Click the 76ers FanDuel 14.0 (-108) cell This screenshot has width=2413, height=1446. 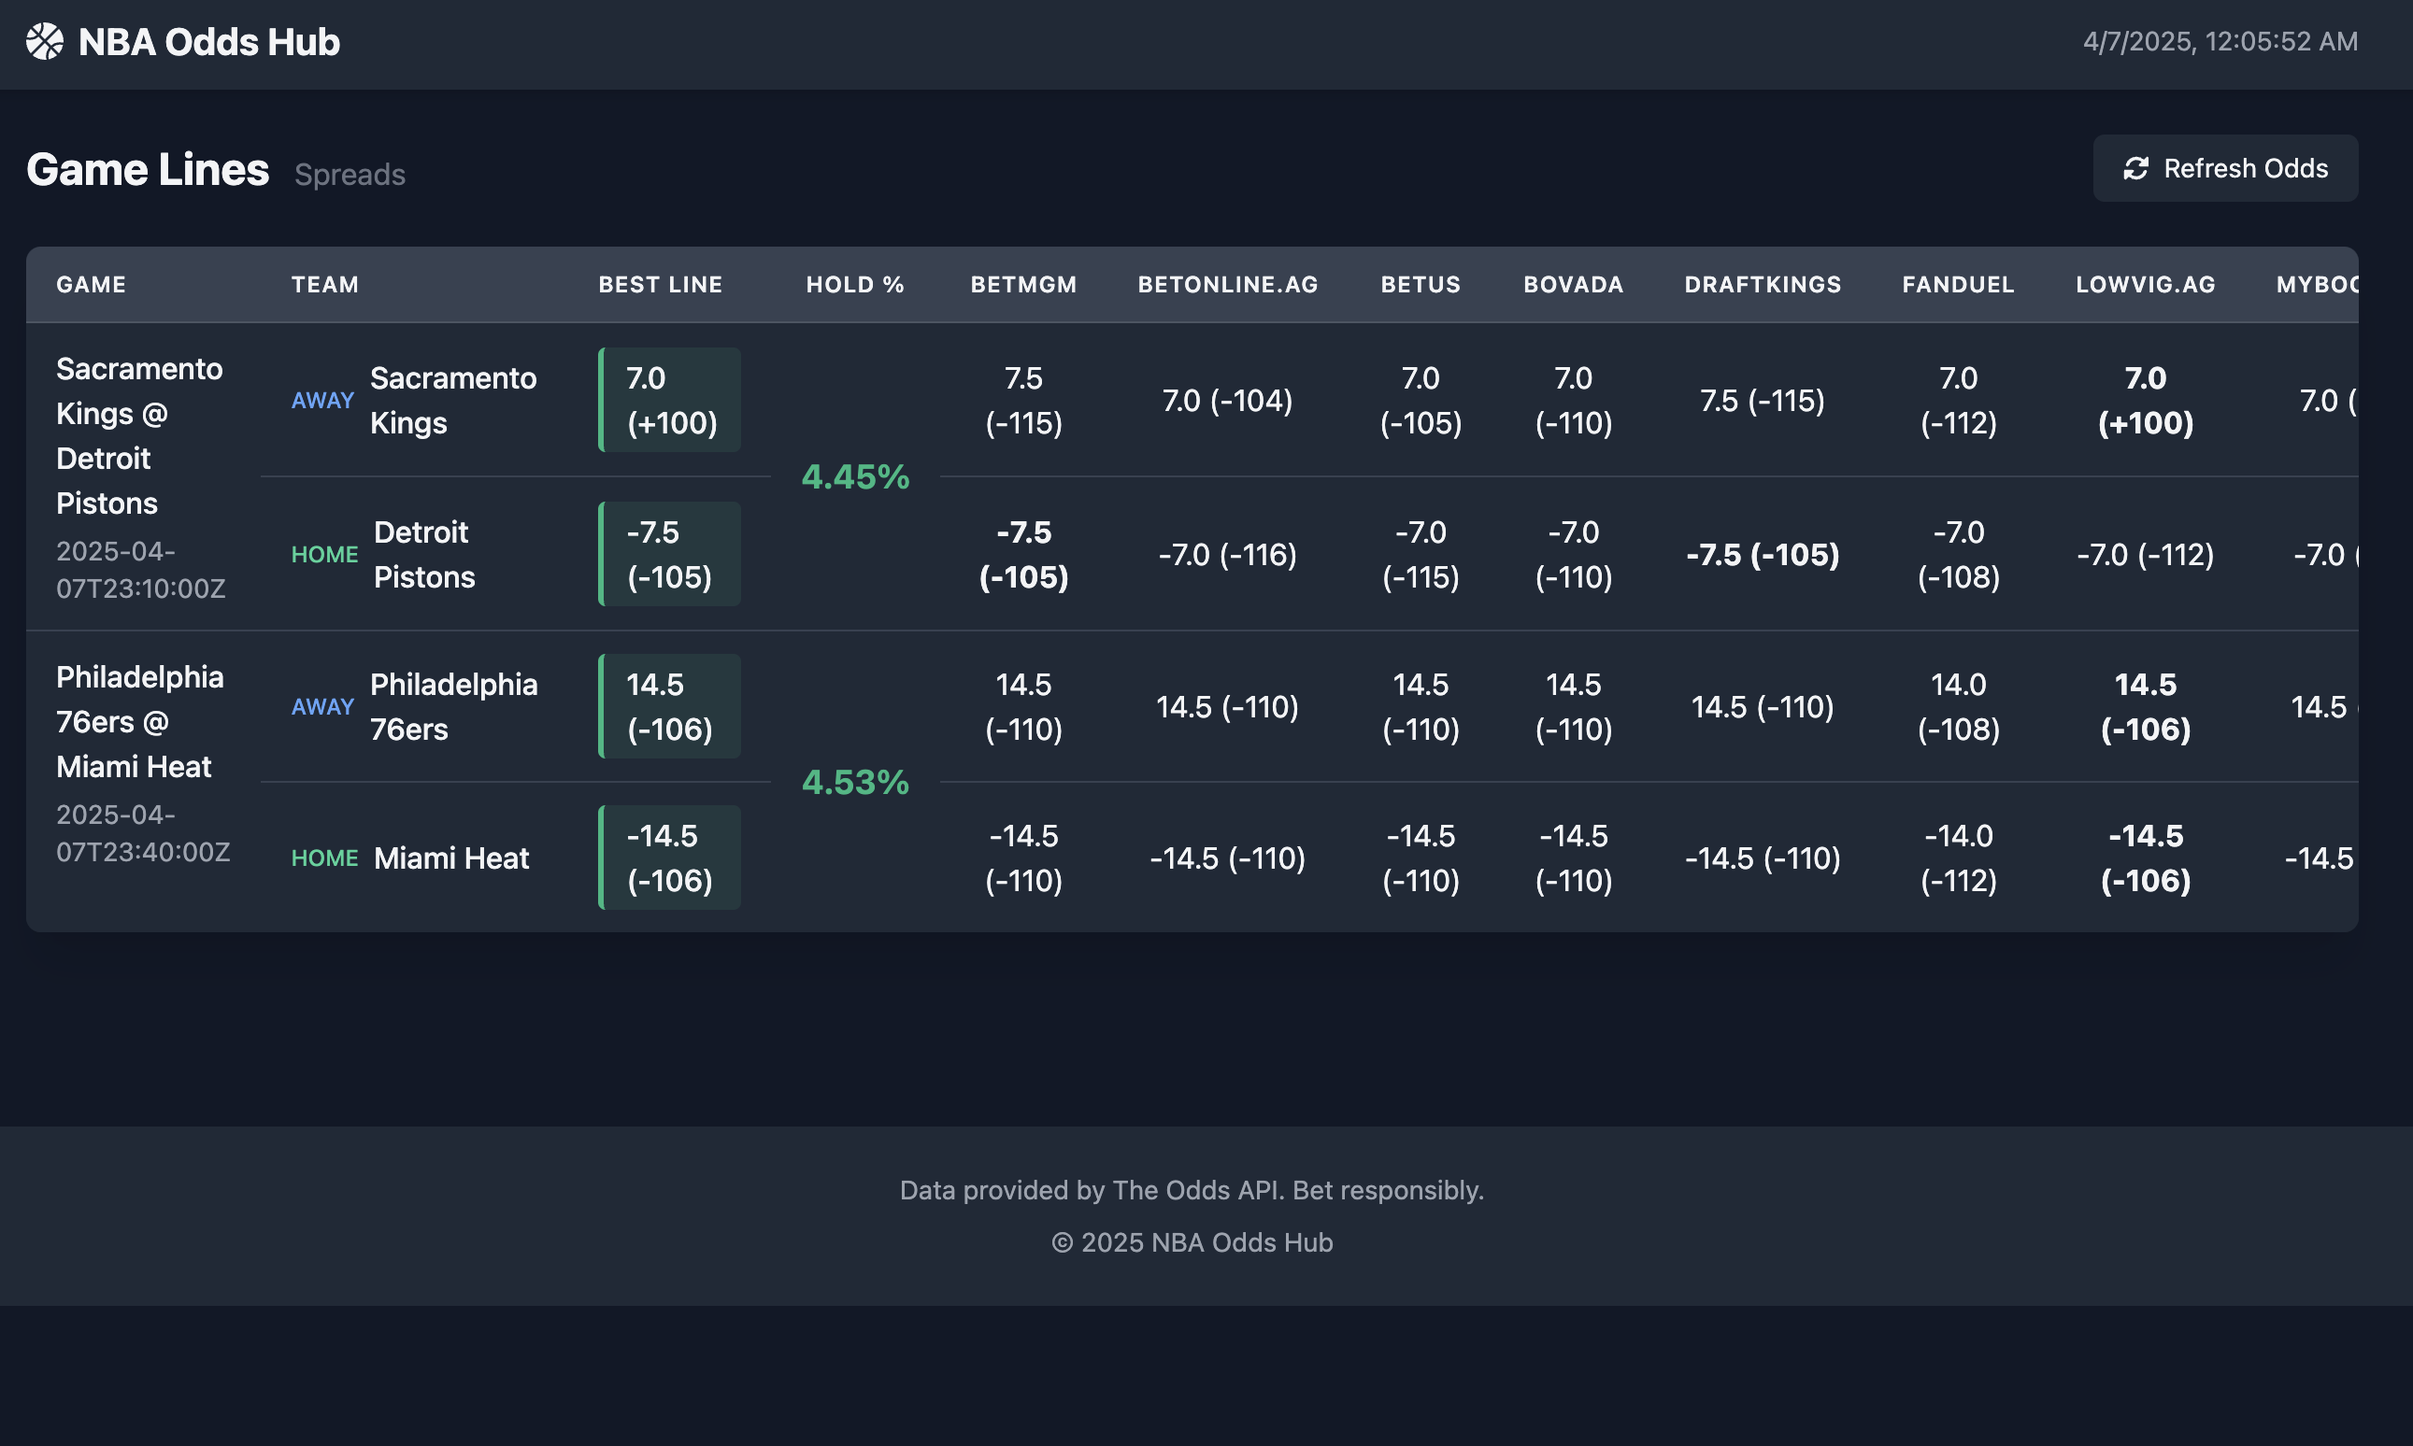1958,706
